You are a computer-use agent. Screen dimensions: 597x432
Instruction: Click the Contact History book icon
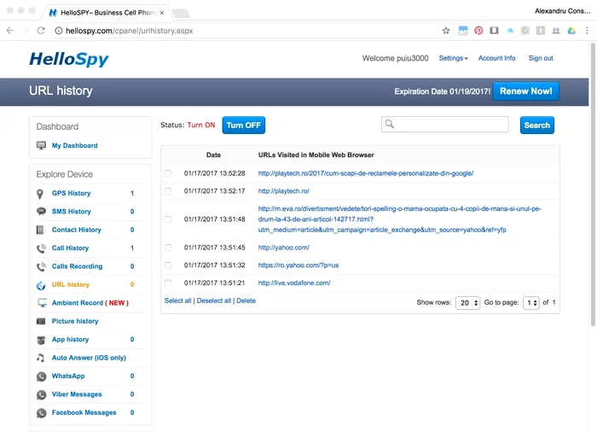tap(40, 230)
